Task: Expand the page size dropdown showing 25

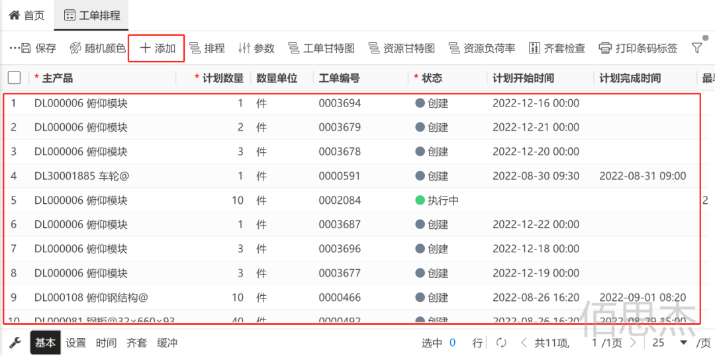Action: [683, 343]
